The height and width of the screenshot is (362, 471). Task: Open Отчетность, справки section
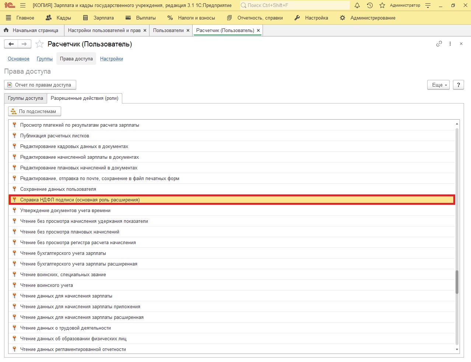click(x=255, y=18)
